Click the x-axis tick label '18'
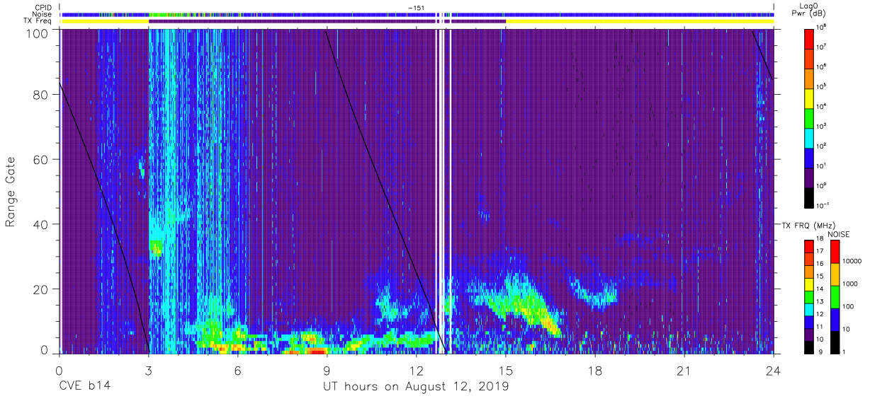Viewport: 870px width, 401px height. point(594,371)
